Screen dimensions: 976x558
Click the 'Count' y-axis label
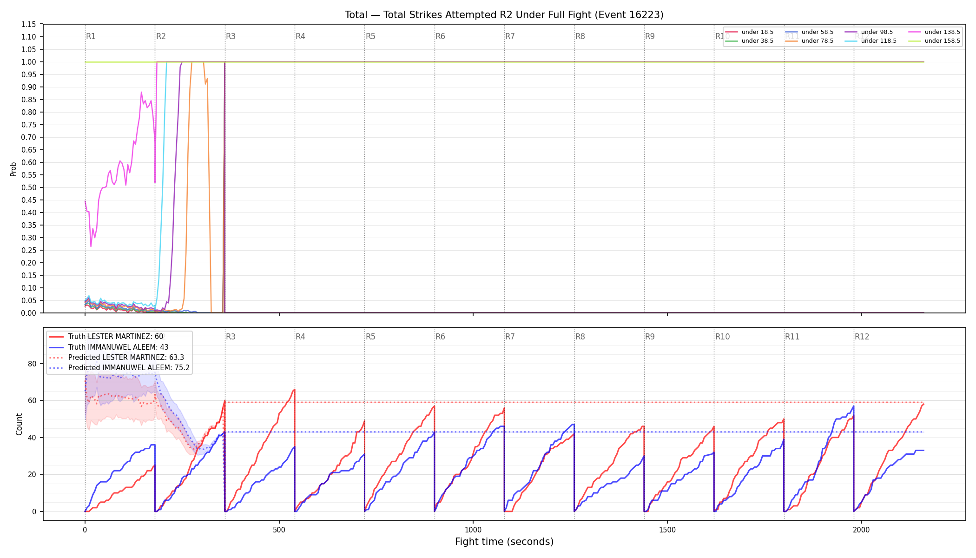19,424
